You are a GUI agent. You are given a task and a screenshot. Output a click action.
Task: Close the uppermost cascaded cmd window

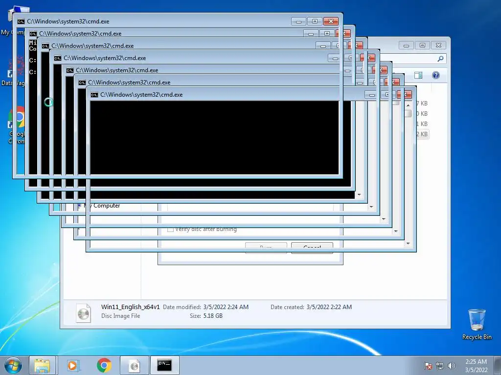coord(331,21)
